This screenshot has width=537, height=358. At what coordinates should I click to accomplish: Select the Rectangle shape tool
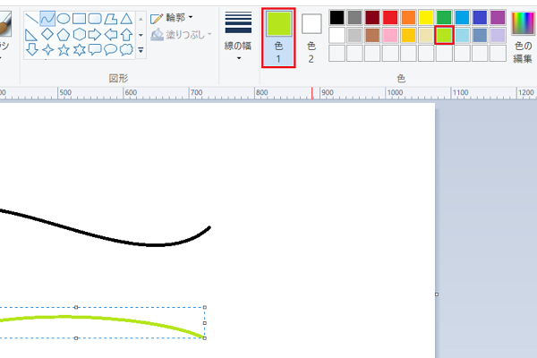(79, 19)
